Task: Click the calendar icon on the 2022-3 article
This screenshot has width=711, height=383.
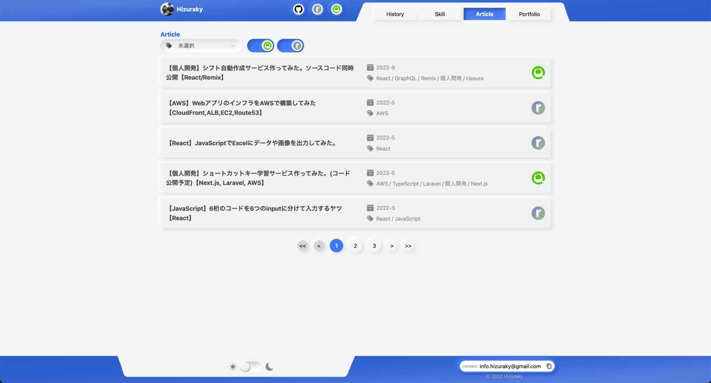Action: (370, 208)
